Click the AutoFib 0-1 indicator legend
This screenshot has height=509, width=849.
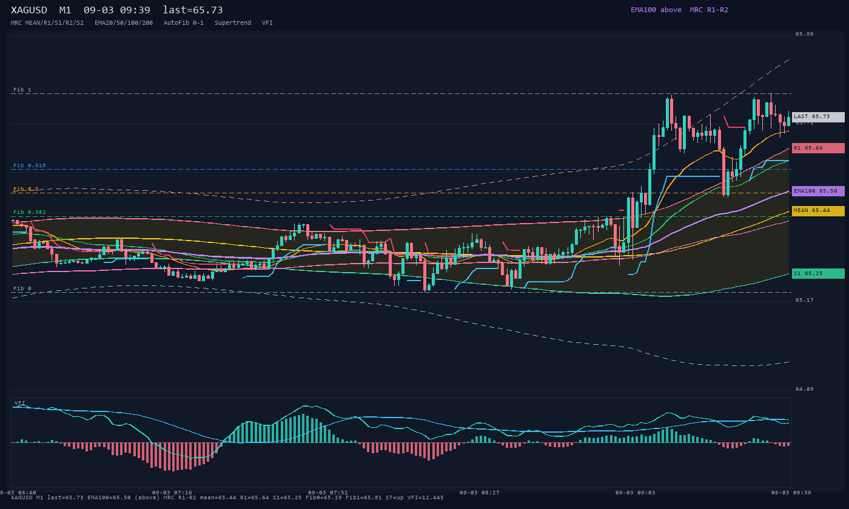pos(184,23)
